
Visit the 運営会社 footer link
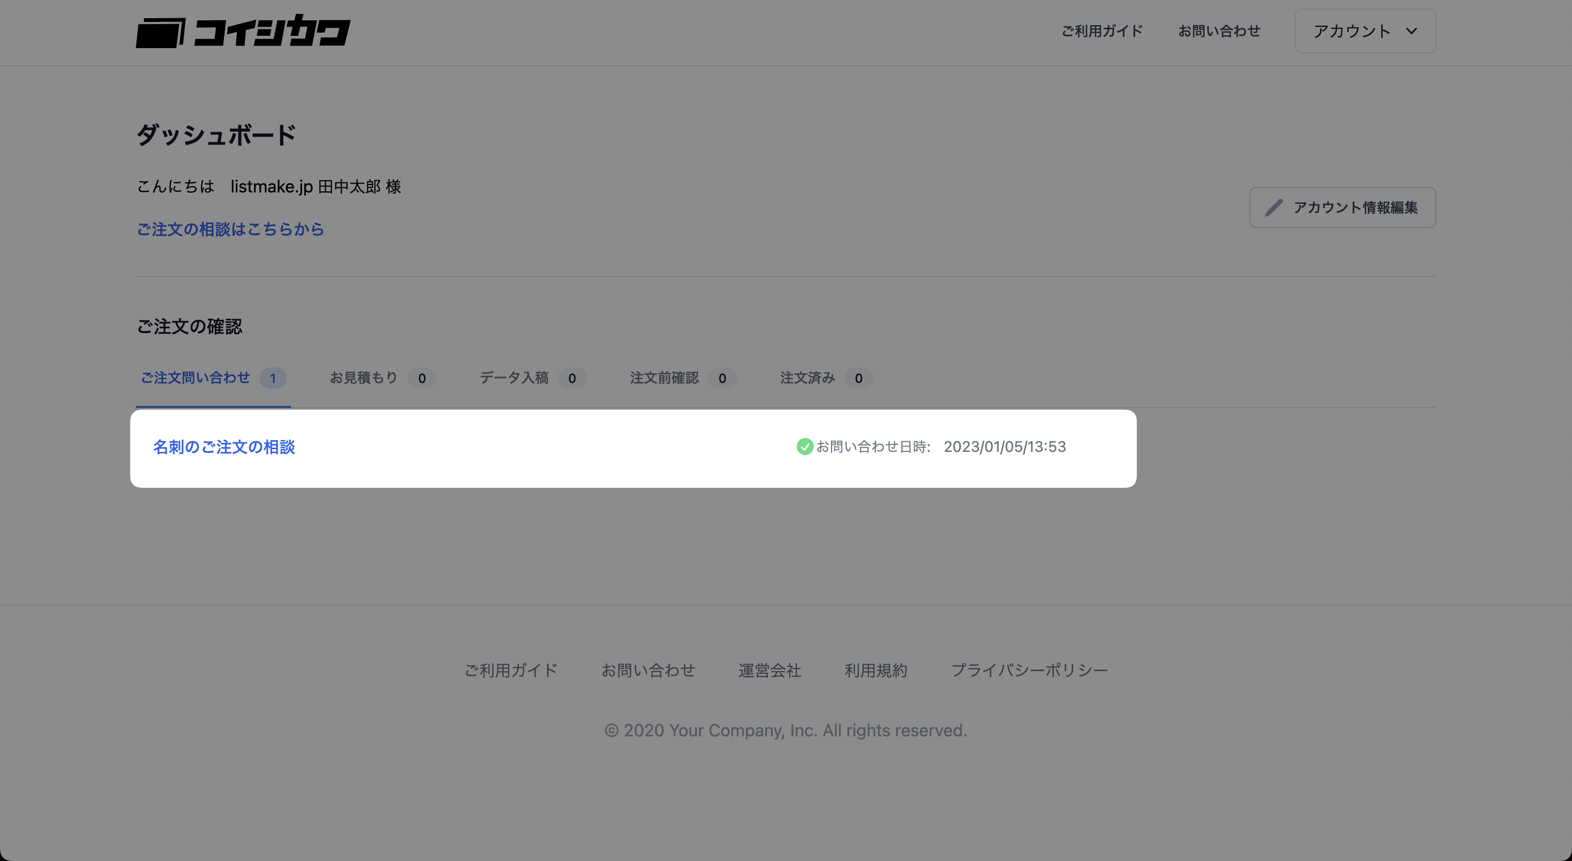[769, 671]
